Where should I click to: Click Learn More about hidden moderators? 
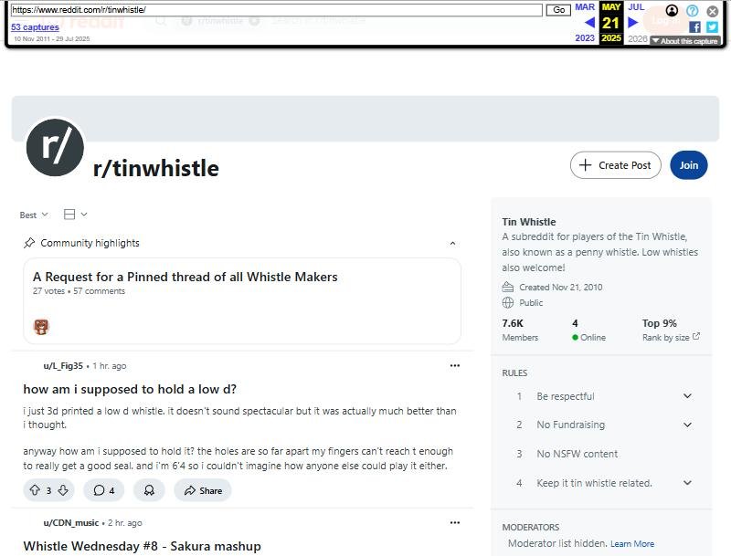tap(632, 543)
